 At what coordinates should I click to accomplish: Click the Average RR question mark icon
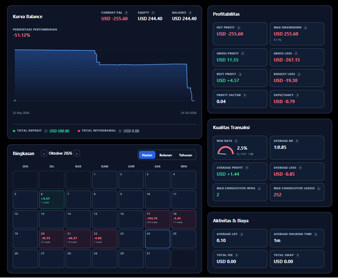click(297, 141)
